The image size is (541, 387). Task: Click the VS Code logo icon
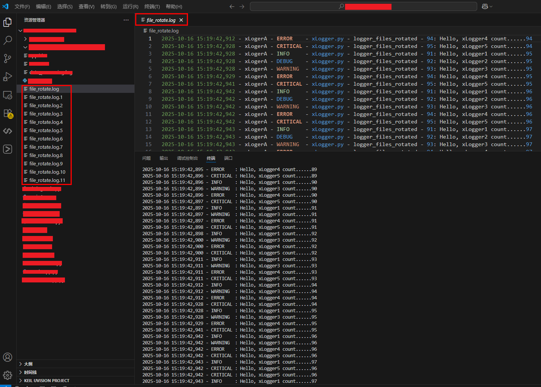[x=5, y=6]
